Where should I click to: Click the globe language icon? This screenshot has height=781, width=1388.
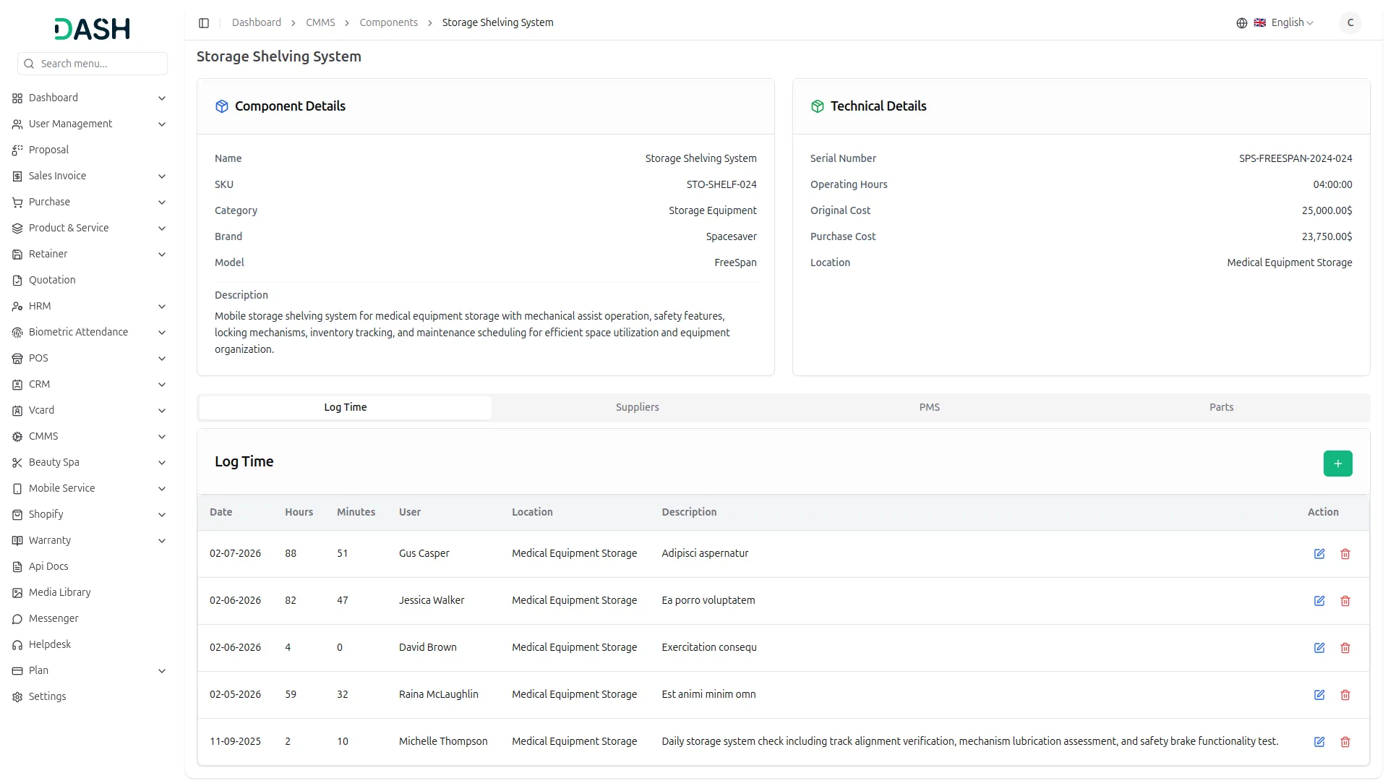pos(1242,23)
